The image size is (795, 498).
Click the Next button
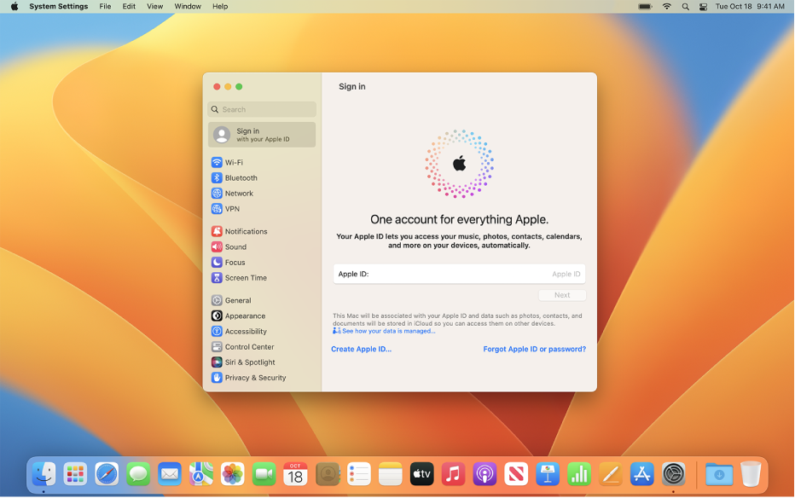tap(562, 294)
